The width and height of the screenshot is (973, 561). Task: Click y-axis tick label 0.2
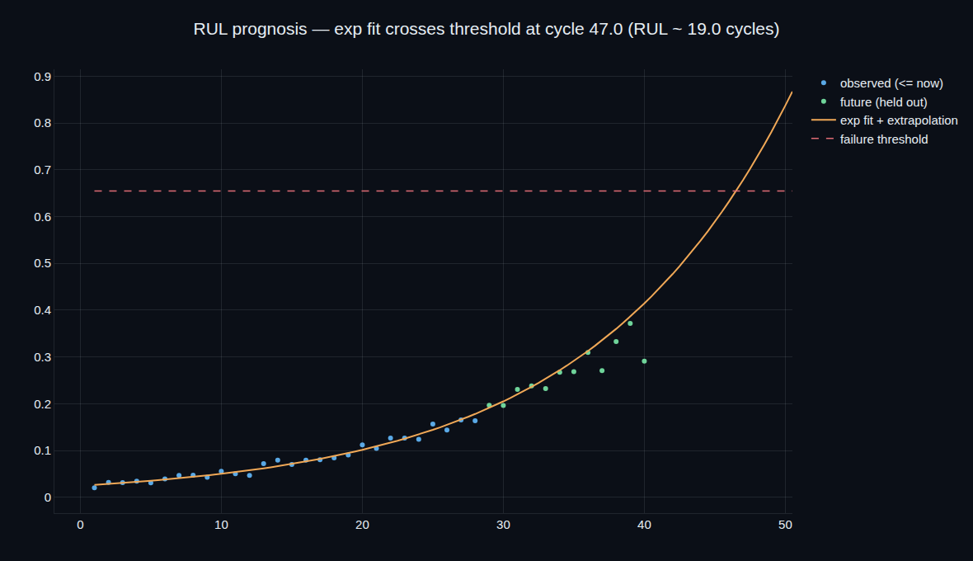click(x=43, y=404)
